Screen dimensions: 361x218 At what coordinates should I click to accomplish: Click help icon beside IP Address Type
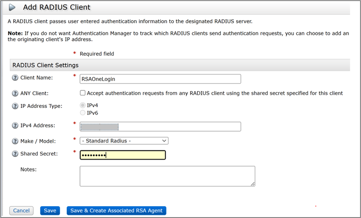pyautogui.click(x=15, y=106)
